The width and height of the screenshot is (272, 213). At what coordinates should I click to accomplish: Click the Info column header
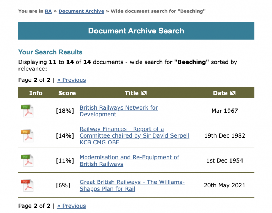click(36, 93)
